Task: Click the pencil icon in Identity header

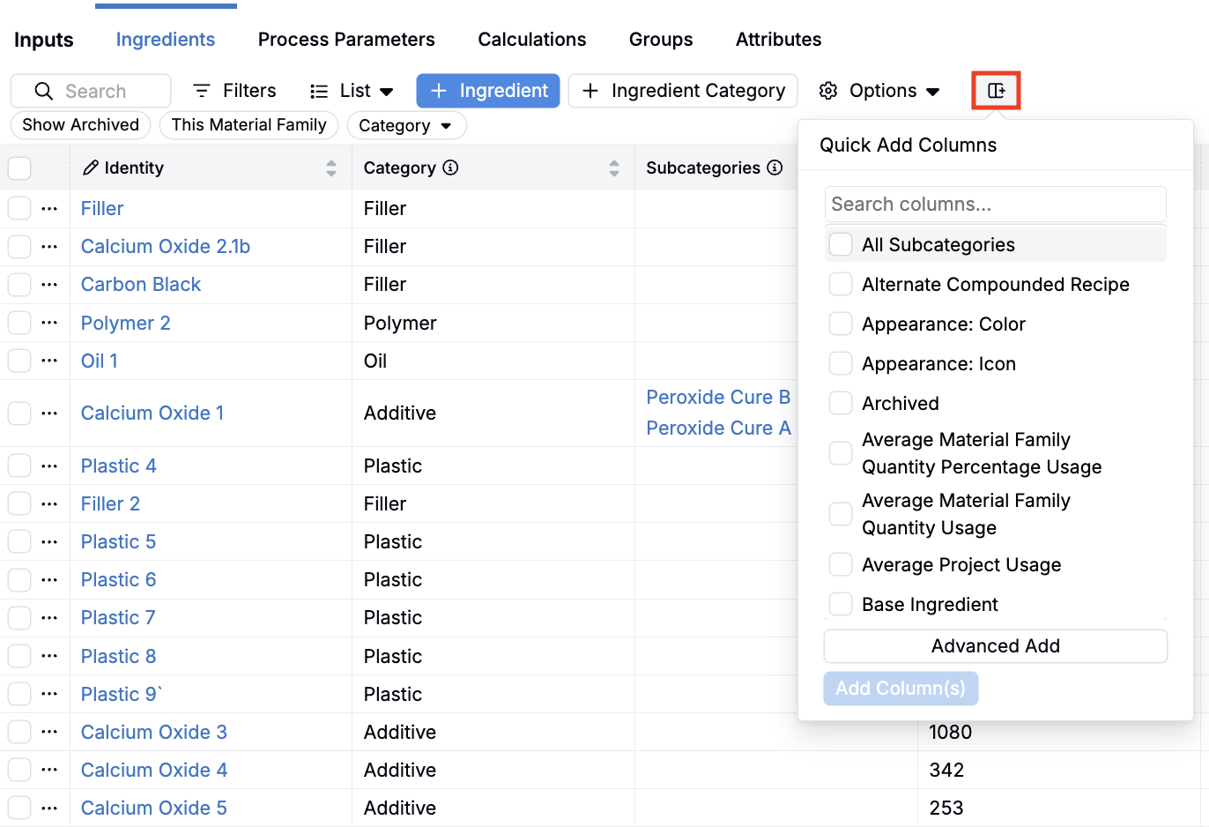Action: 90,168
